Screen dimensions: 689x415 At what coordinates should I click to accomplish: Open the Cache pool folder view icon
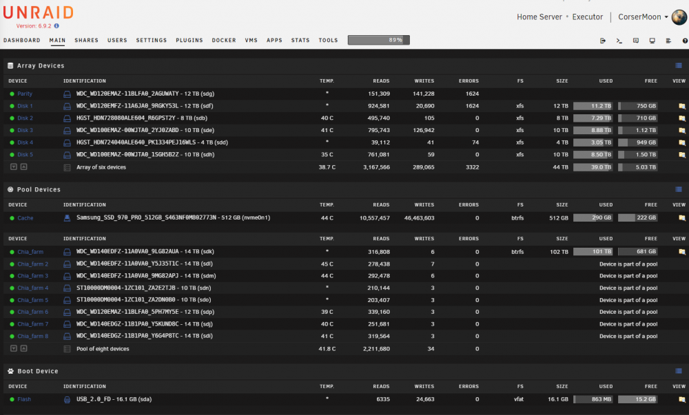(681, 218)
